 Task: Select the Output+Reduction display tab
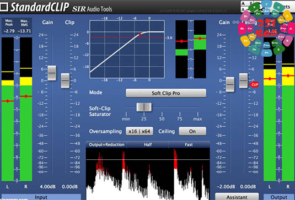pos(106,144)
